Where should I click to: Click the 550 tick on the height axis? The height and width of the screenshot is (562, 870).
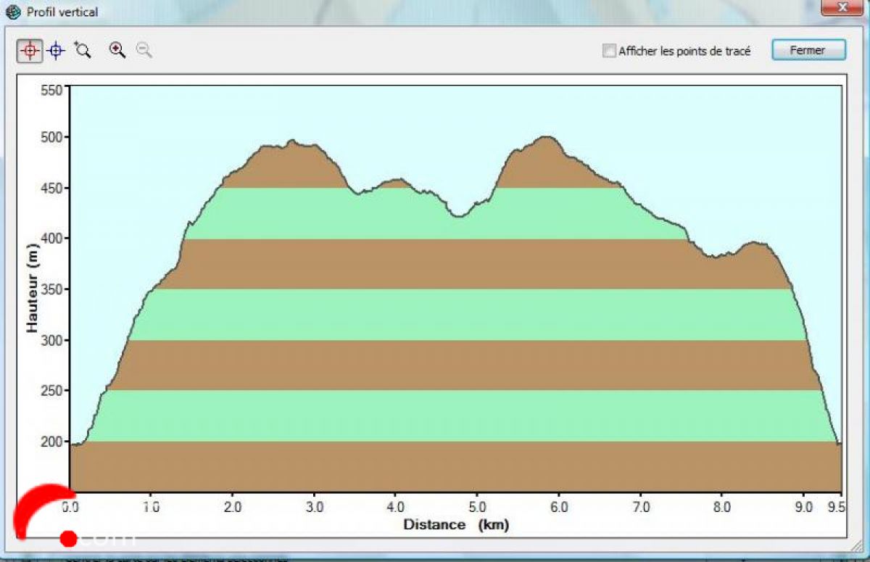point(51,90)
